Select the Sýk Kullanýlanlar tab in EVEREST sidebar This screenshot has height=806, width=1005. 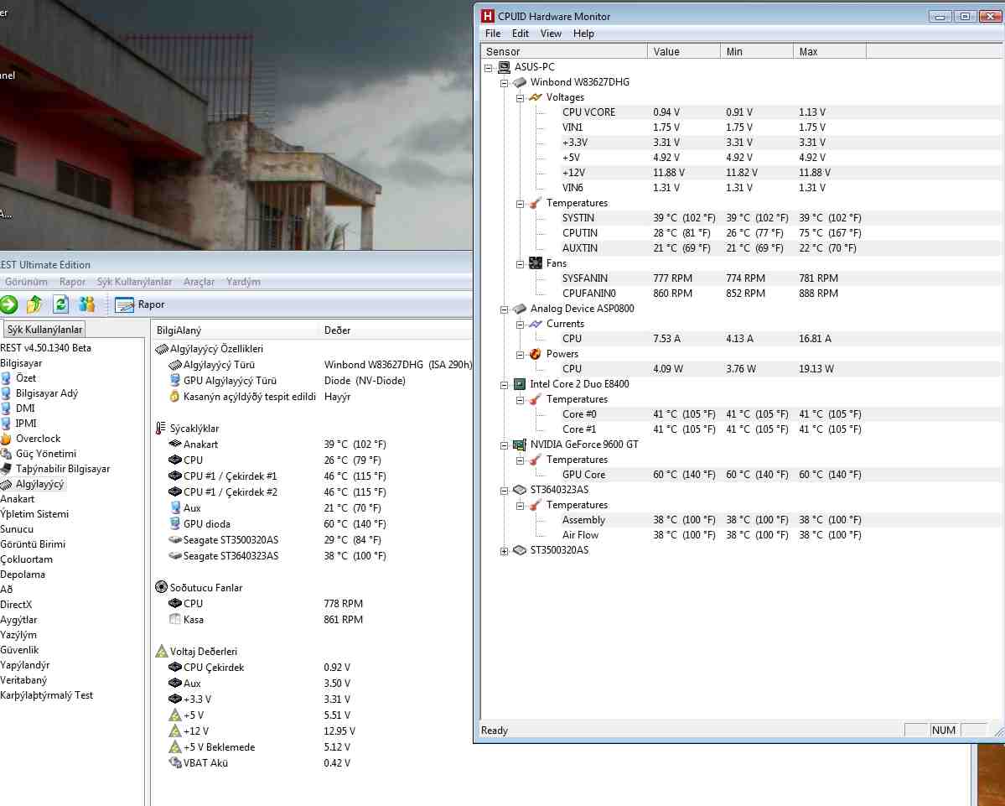44,330
